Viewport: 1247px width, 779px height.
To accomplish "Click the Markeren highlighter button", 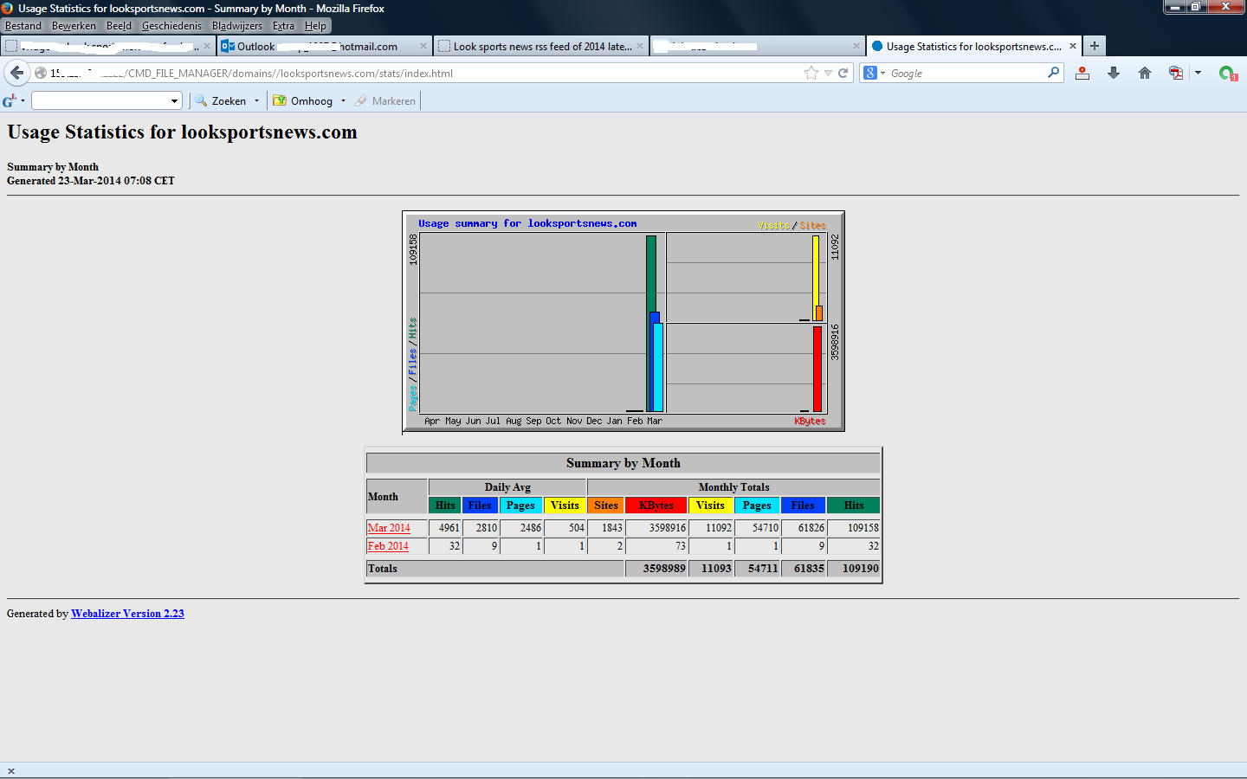I will click(x=384, y=101).
